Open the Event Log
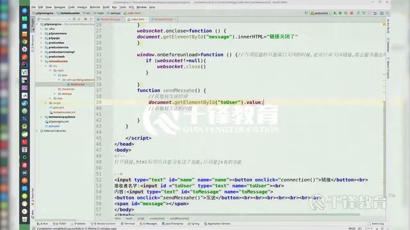This screenshot has height=230, width=410. [x=376, y=224]
